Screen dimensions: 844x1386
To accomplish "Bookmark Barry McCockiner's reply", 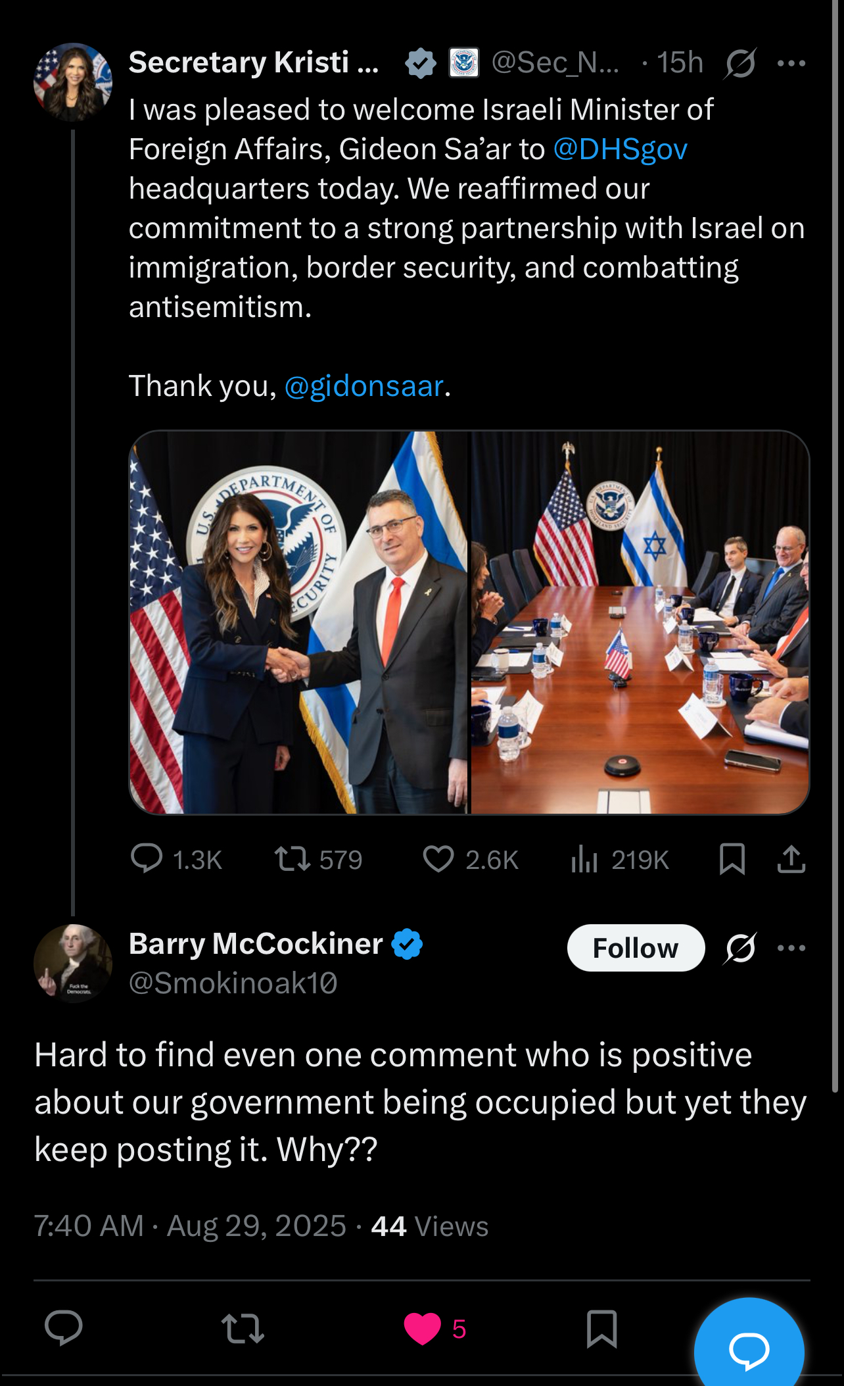I will point(601,1328).
